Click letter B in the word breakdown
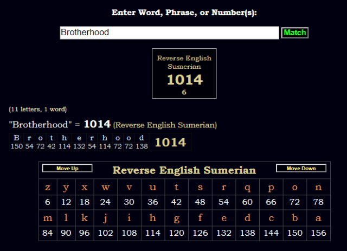Image resolution: width=347 pixels, height=251 pixels. click(x=16, y=138)
